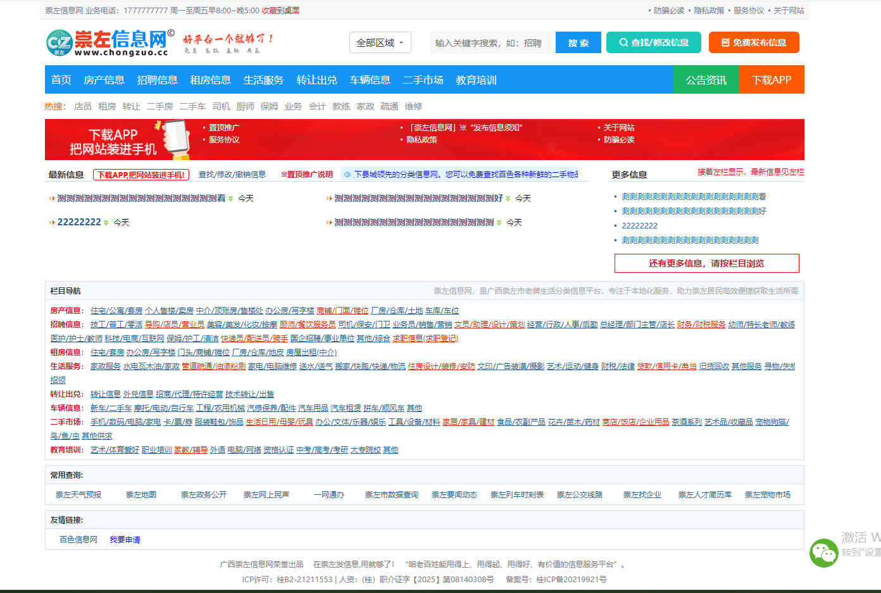The height and width of the screenshot is (593, 881).
Task: Open category 贷款/信用卡/典当
Action: pyautogui.click(x=667, y=366)
